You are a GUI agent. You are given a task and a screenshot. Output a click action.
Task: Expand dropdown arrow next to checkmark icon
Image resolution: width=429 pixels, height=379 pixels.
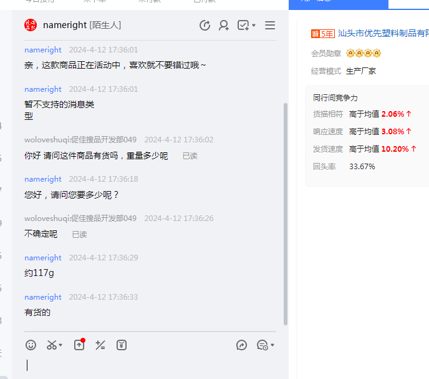[254, 26]
